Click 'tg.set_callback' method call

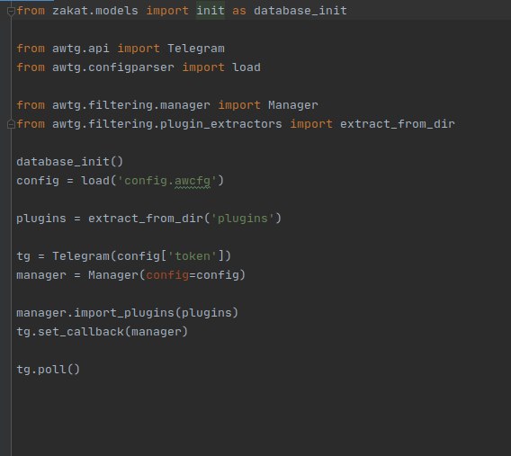click(70, 332)
